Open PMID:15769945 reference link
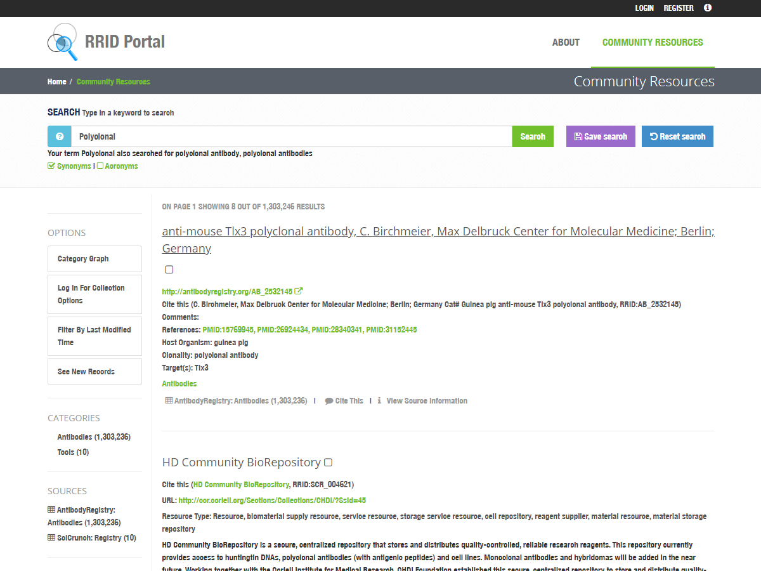The height and width of the screenshot is (571, 761). tap(228, 330)
